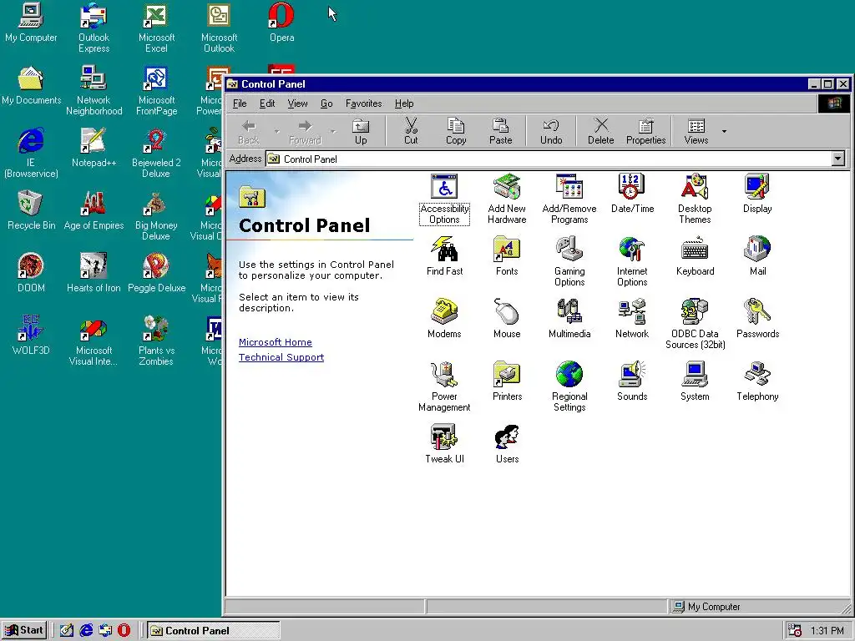
Task: Select the Recycle Bin desktop icon
Action: tap(31, 209)
